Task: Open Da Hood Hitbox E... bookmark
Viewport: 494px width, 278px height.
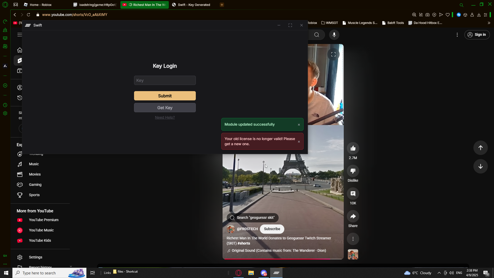Action: (425, 23)
